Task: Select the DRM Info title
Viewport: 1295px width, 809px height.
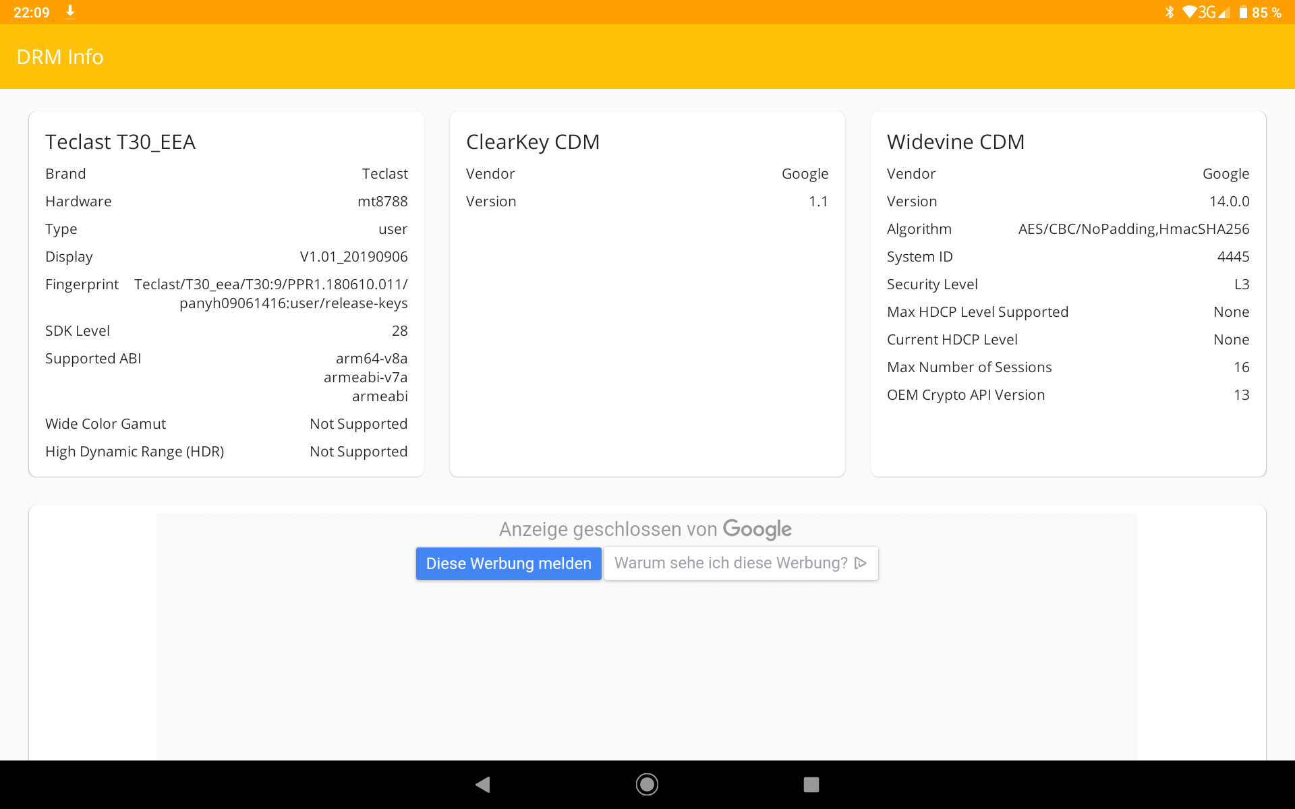Action: coord(60,57)
